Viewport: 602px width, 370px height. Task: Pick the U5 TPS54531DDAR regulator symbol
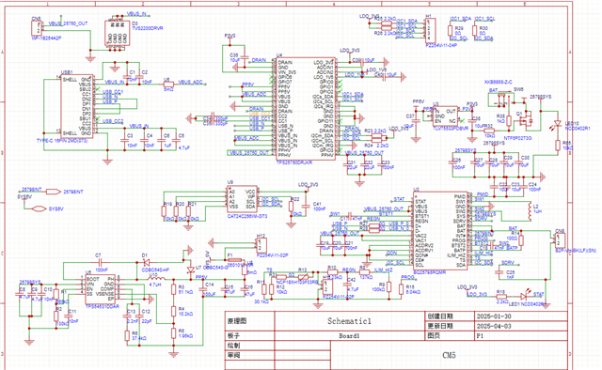(100, 289)
